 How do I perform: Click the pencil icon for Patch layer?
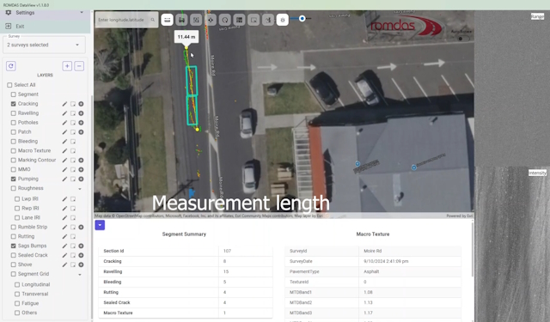[64, 132]
